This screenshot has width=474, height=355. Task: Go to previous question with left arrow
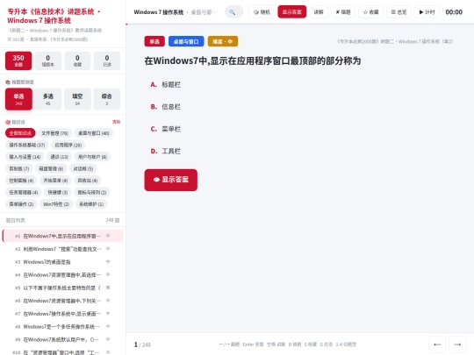coord(437,344)
